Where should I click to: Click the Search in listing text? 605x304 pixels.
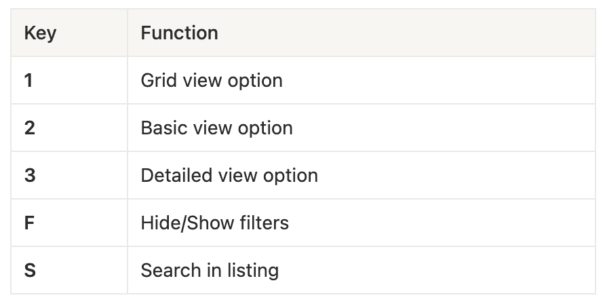[210, 271]
